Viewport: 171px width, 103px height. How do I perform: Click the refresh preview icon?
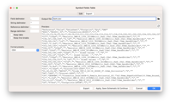tap(158, 26)
